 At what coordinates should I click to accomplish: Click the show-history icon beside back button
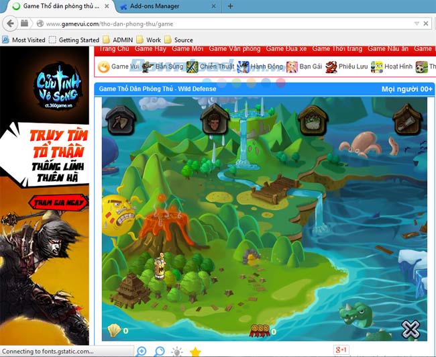point(24,23)
